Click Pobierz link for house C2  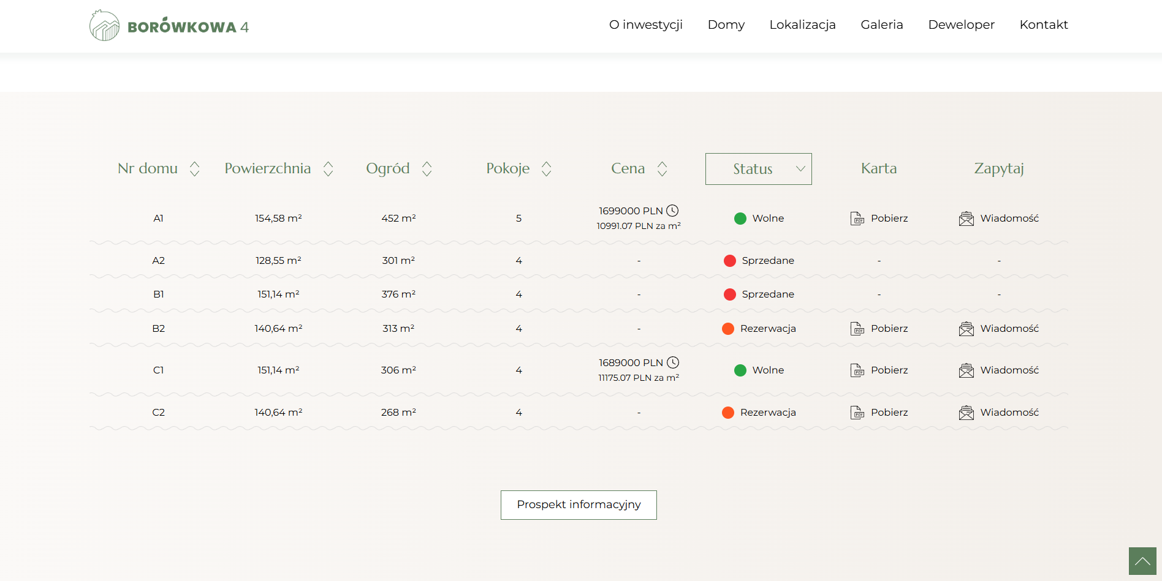tap(889, 413)
